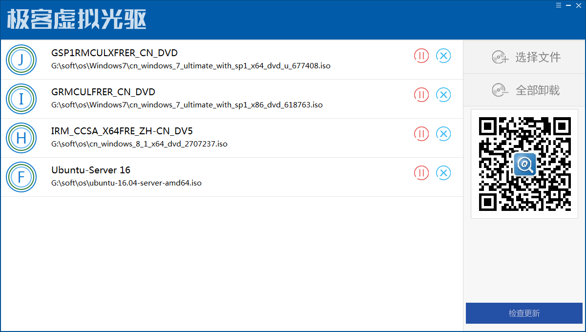Screen dimensions: 586x332
Task: Click the 极客虚拟光驱 title logo
Action: click(x=77, y=20)
